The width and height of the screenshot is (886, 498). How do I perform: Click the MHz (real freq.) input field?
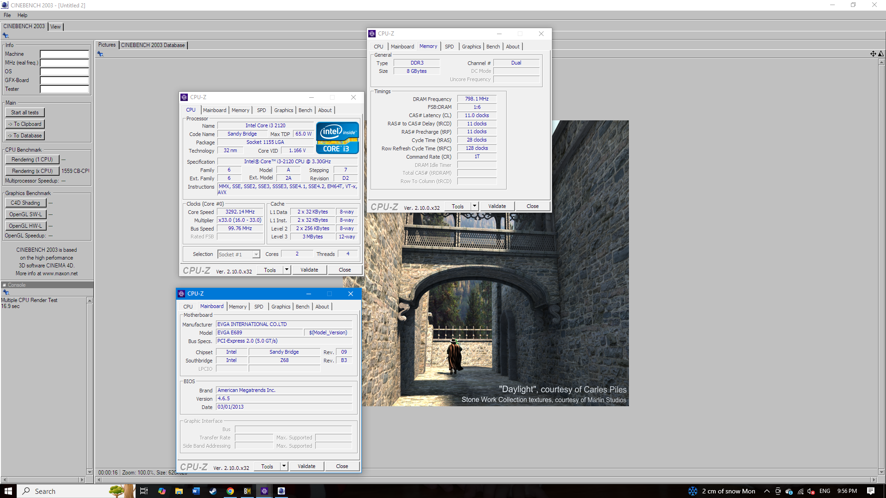pyautogui.click(x=64, y=63)
